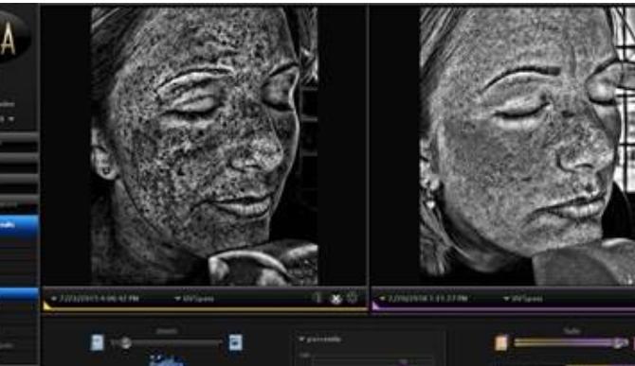Click the left UV spots face image
Screen dimensions: 635x366
point(205,146)
